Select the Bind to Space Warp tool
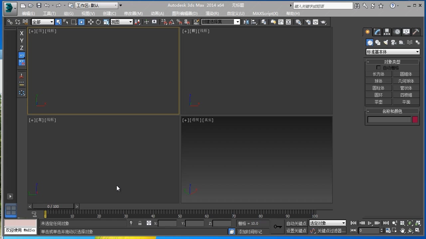The height and width of the screenshot is (239, 426). (25, 22)
